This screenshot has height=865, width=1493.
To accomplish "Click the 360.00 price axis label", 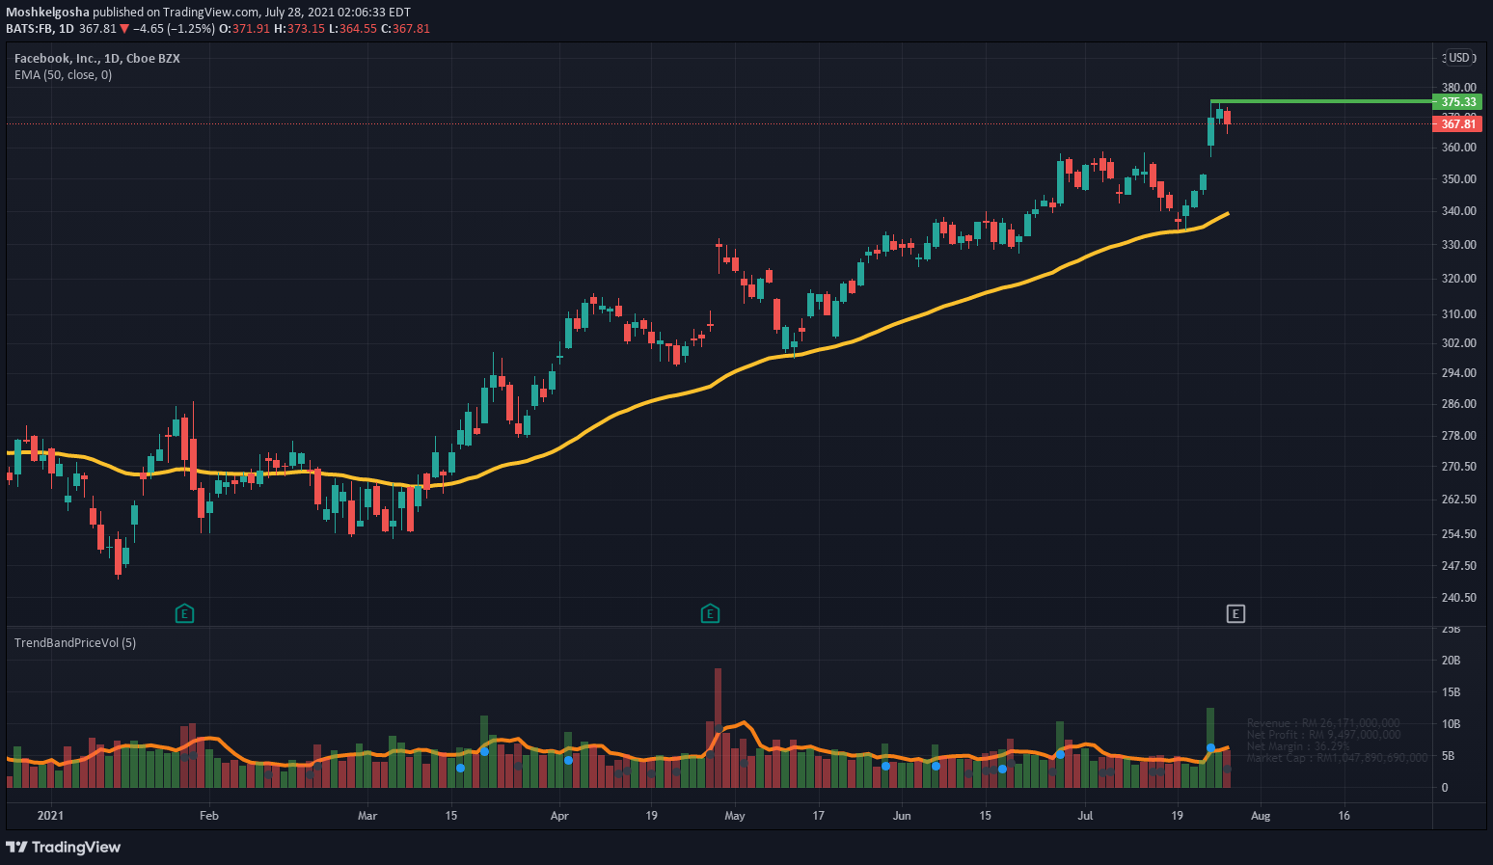I will 1458,148.
